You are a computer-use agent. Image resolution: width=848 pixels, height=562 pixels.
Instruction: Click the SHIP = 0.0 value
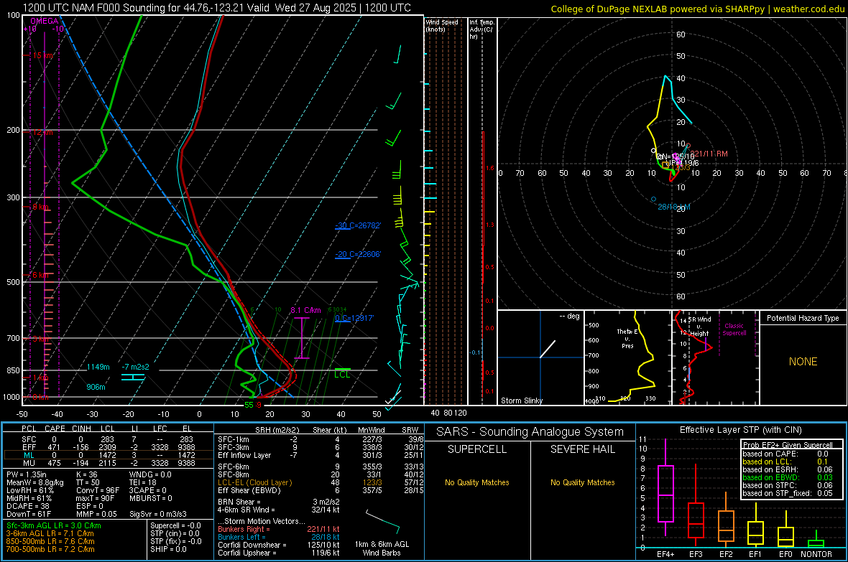168,549
